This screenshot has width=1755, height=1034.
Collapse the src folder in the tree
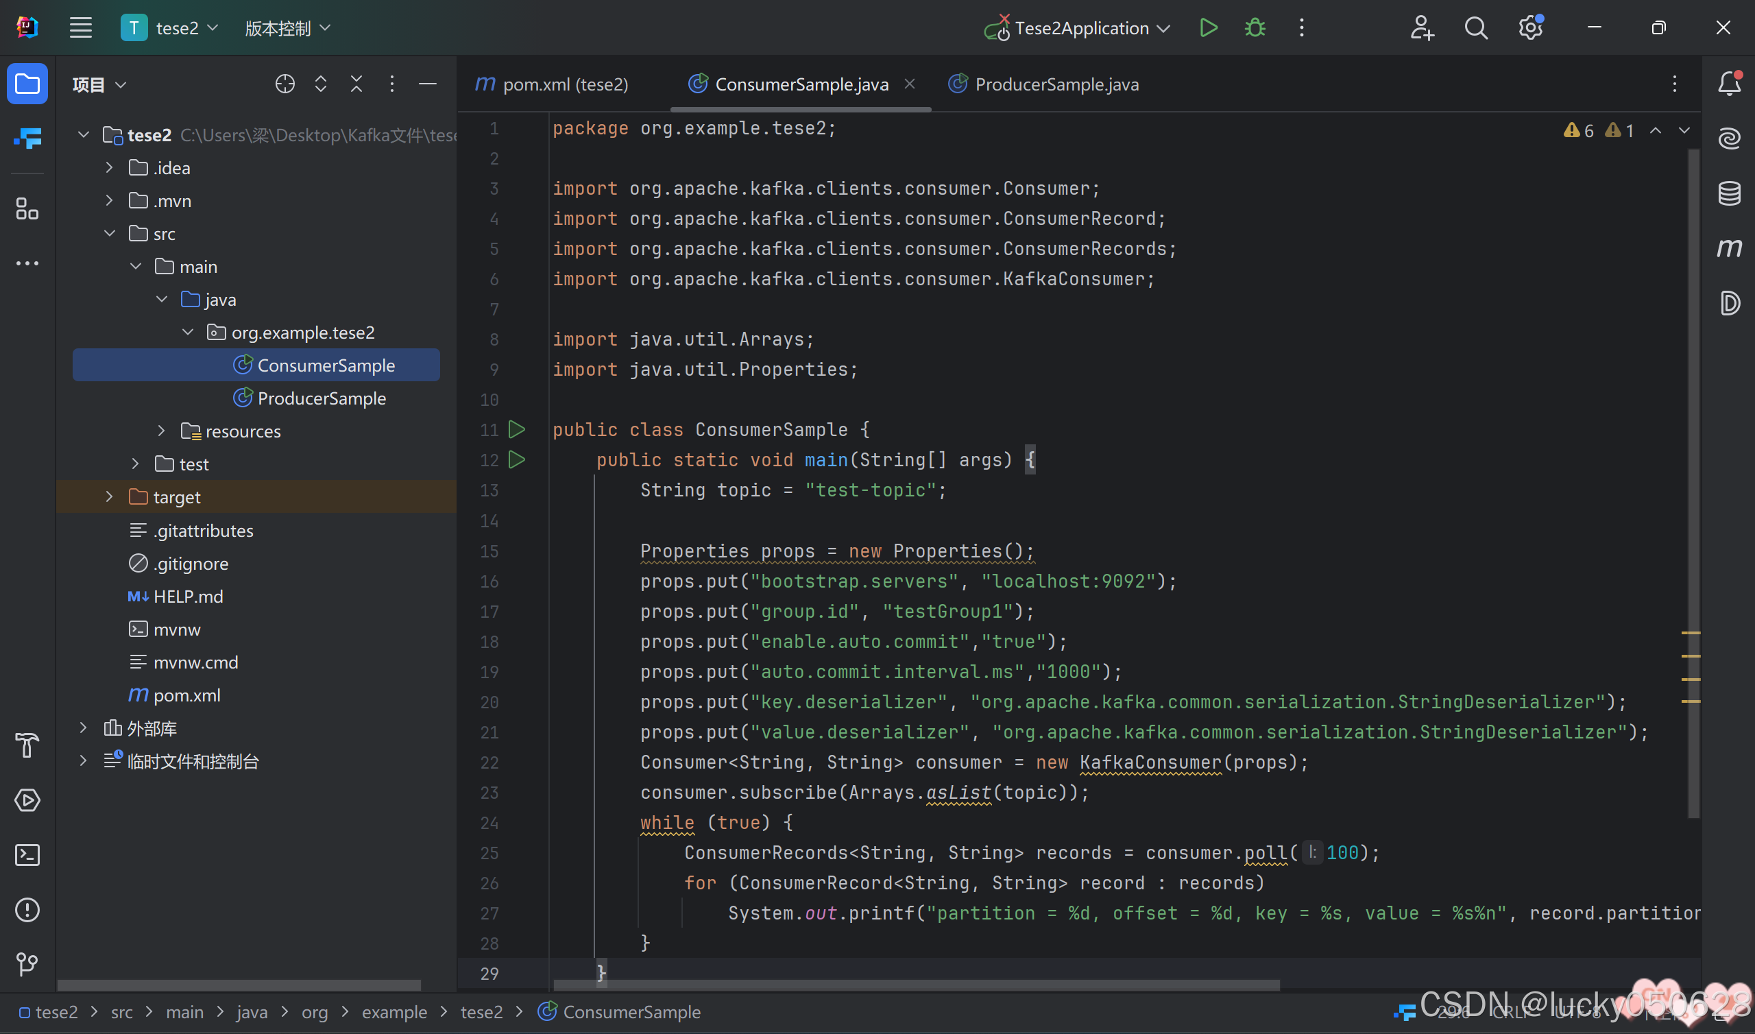point(109,233)
